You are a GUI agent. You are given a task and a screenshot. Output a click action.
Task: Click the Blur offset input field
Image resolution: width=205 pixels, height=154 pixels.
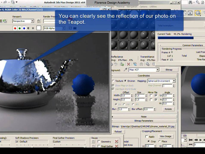point(149,109)
